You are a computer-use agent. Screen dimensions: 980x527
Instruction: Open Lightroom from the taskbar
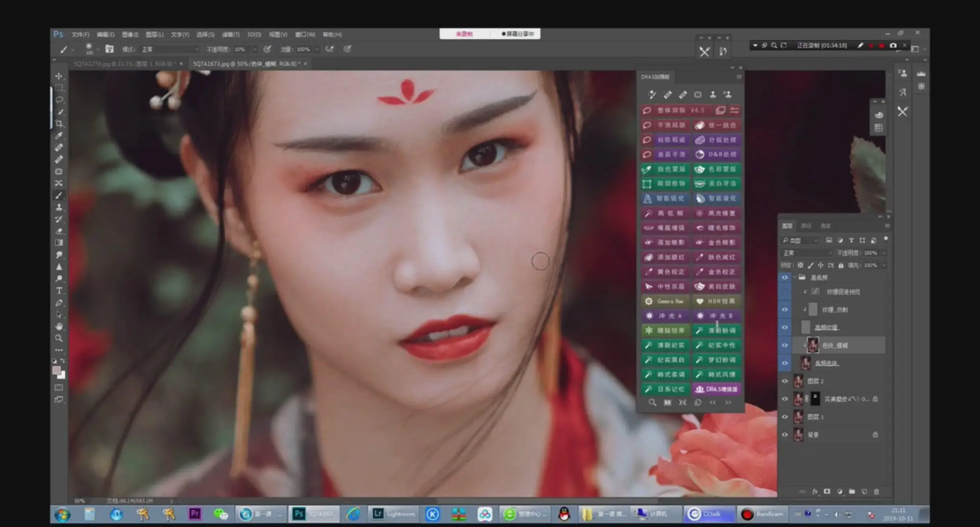(395, 514)
